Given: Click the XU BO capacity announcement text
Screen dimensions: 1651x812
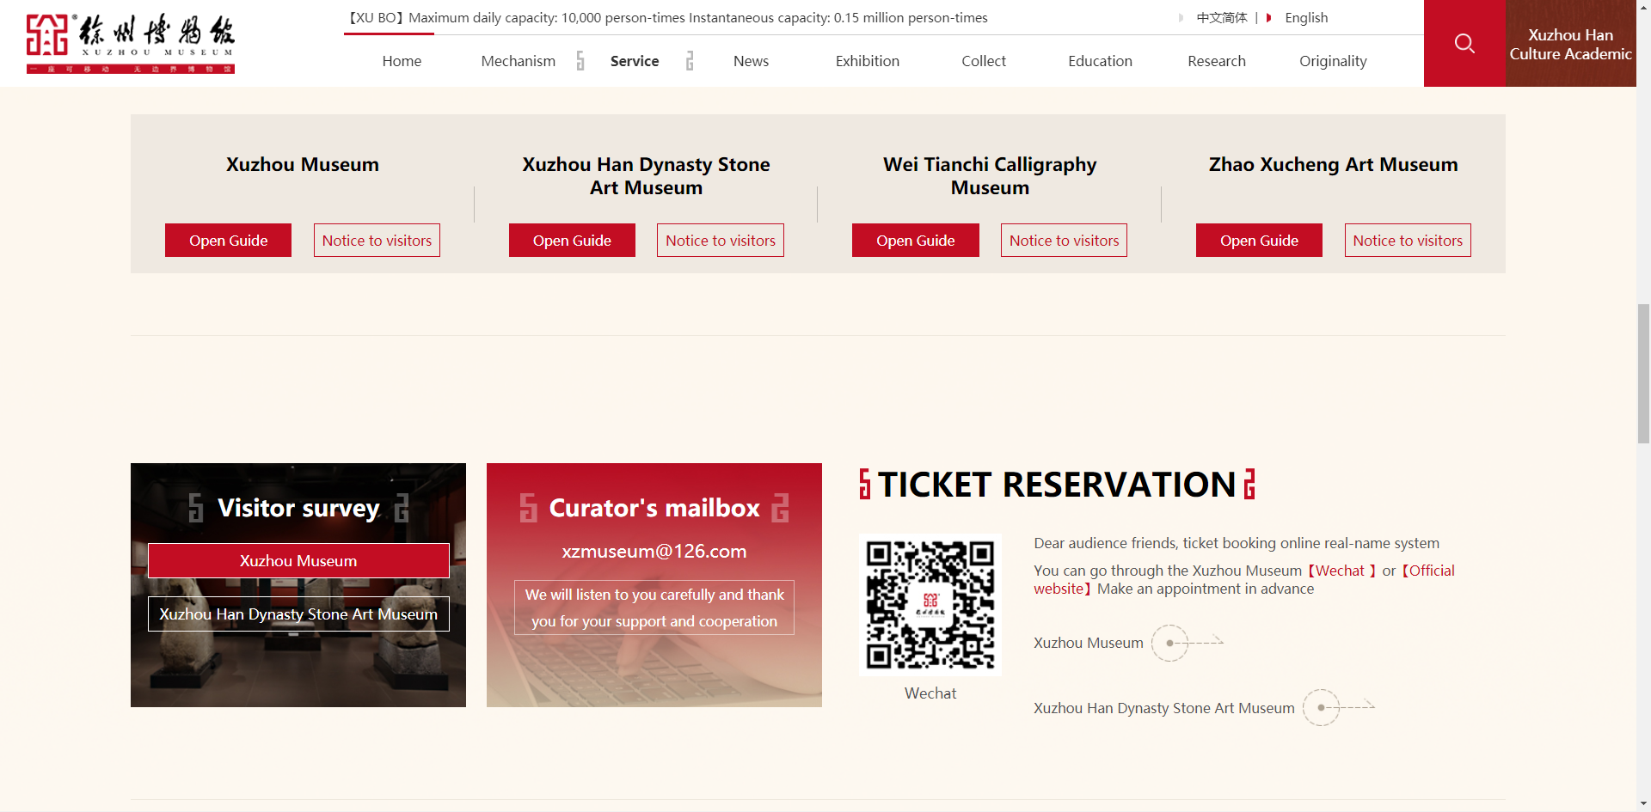Looking at the screenshot, I should click(x=666, y=18).
